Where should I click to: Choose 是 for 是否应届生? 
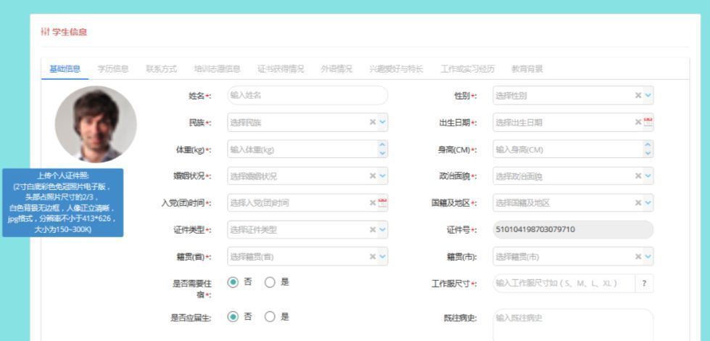coord(270,316)
